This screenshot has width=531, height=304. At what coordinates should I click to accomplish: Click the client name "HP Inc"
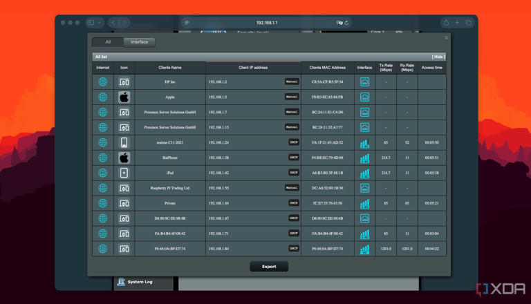(x=170, y=82)
